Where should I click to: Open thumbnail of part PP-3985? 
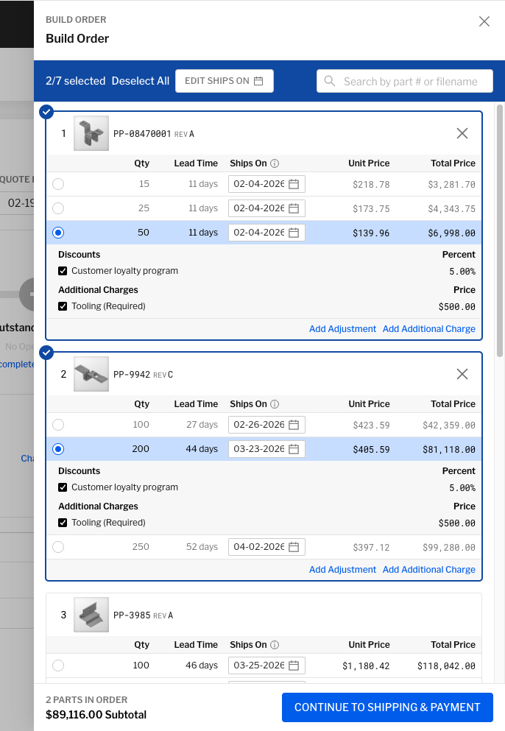tap(91, 615)
